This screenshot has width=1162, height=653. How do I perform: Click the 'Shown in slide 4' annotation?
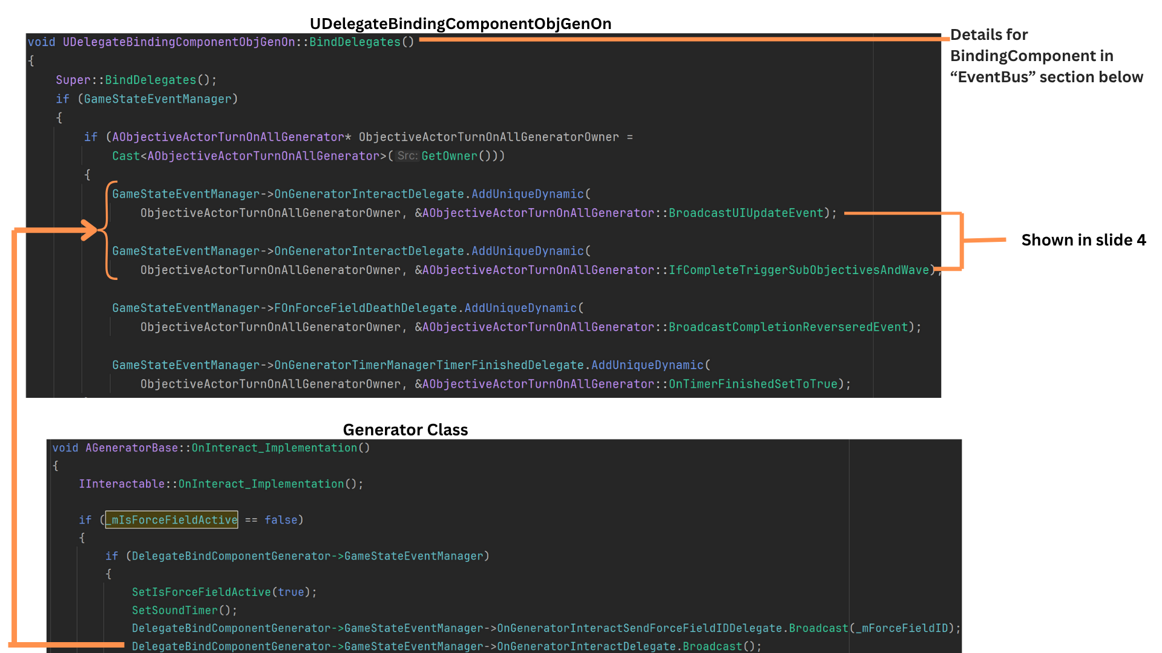coord(1083,240)
